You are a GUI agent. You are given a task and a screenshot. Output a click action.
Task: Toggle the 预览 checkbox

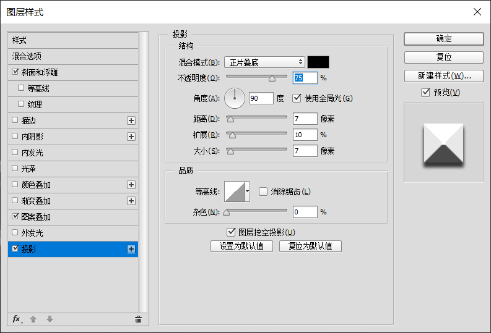425,92
